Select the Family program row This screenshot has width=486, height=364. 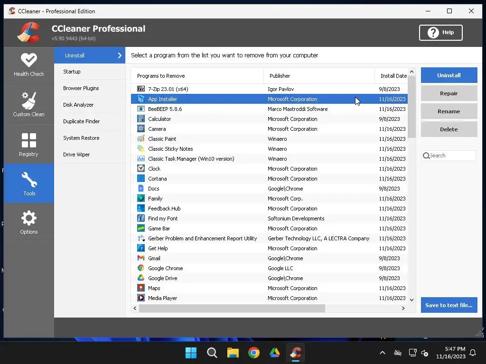[x=269, y=199]
